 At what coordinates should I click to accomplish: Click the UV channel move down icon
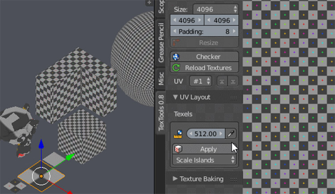point(233,82)
